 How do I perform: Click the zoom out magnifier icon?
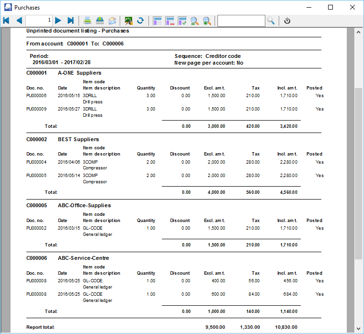click(x=194, y=21)
